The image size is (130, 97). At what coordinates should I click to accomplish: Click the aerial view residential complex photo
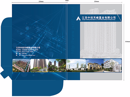21,65
